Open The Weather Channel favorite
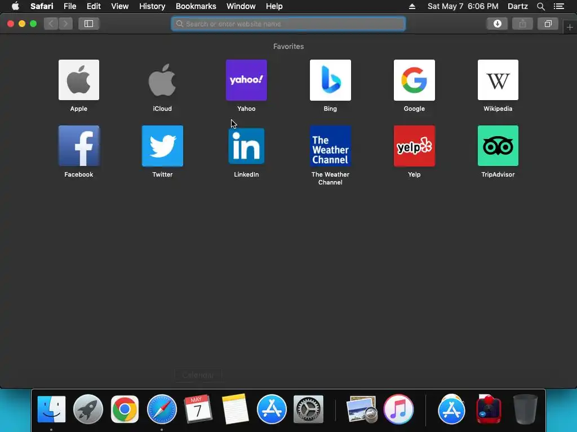Viewport: 577px width, 432px height. pos(330,146)
